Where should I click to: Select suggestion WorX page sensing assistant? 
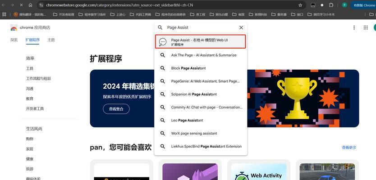pos(201,133)
